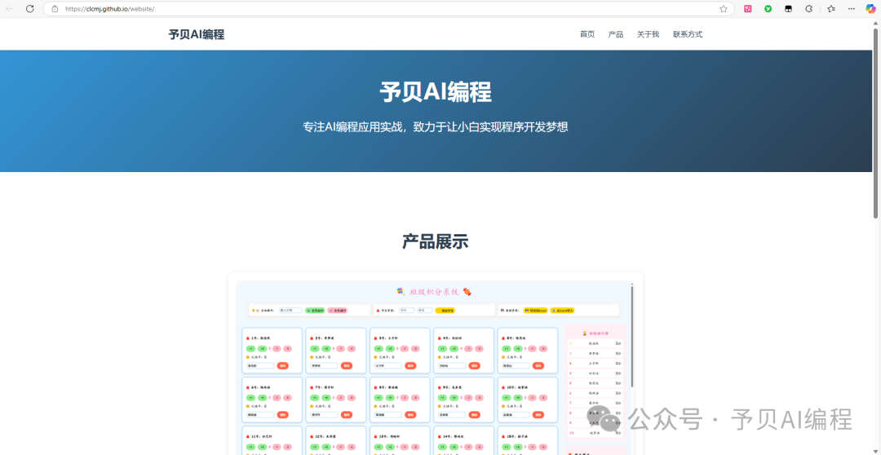Viewport: 881px width, 455px height.
Task: Open browser Settings and more menu
Action: pos(852,9)
